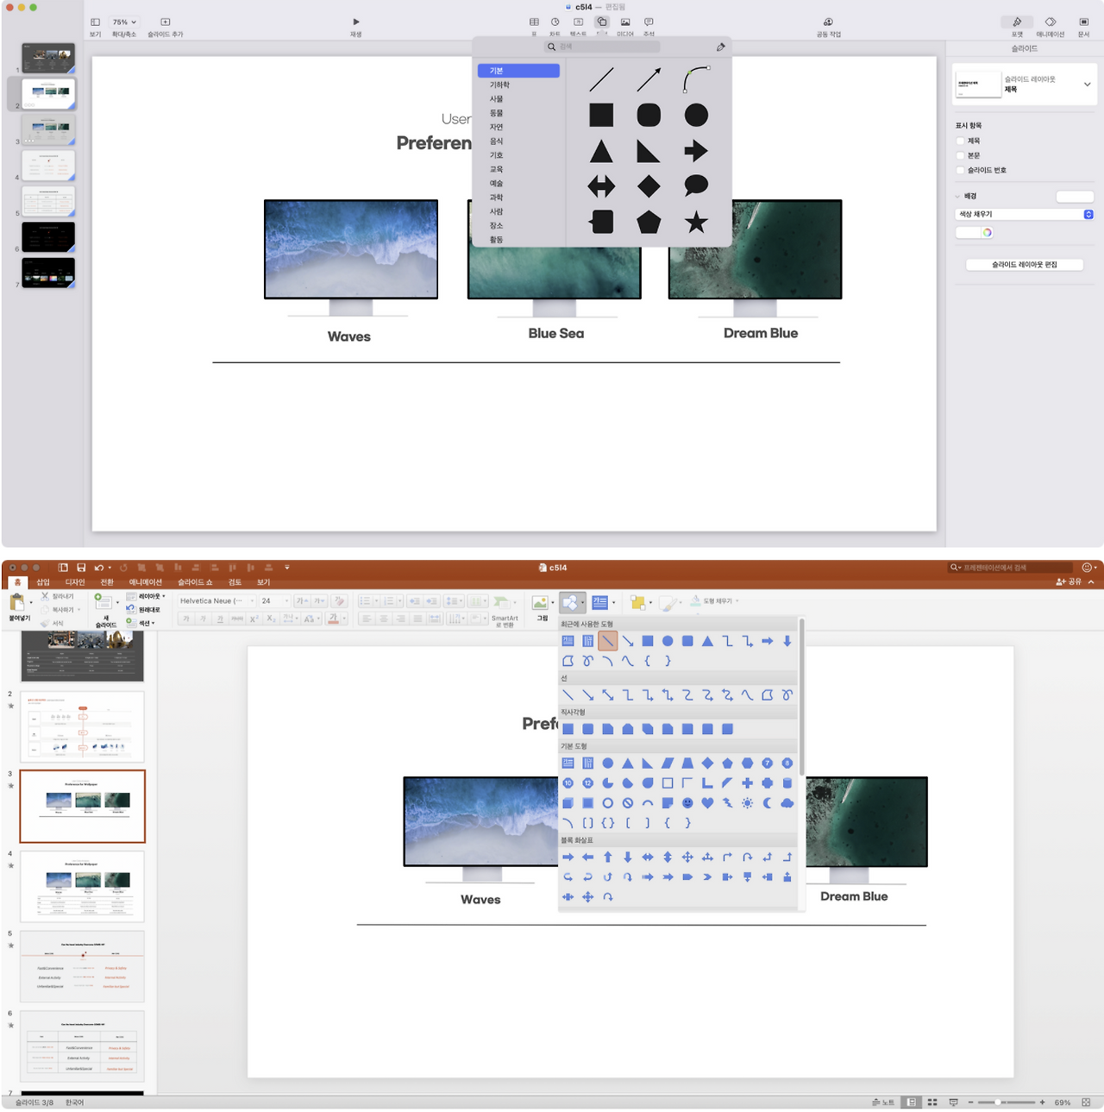Choose the cloud shape in PowerPoint gallery
The height and width of the screenshot is (1112, 1104).
(x=787, y=803)
